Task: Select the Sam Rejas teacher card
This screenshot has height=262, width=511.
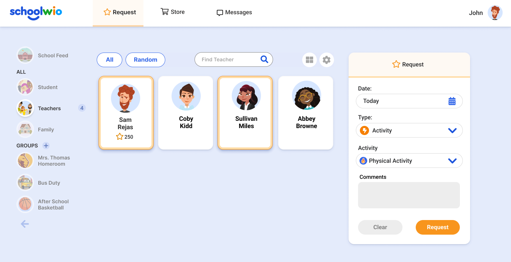Action: pyautogui.click(x=126, y=113)
